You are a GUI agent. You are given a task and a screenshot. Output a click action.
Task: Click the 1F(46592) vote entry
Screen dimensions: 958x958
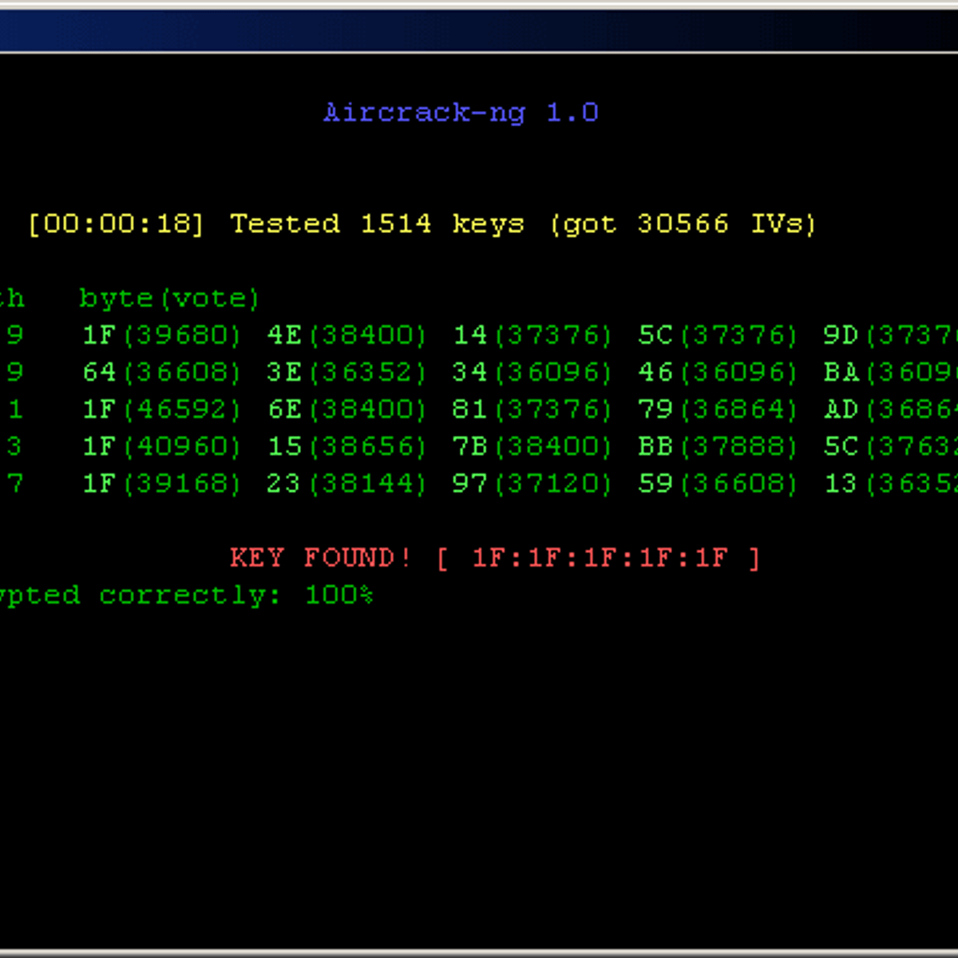click(x=161, y=410)
